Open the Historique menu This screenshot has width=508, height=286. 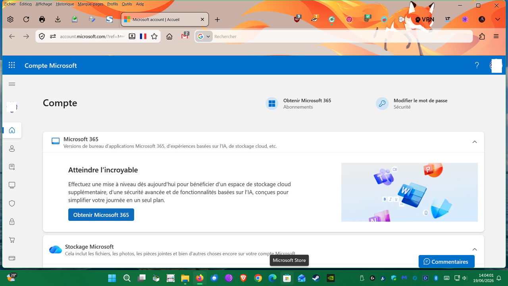[65, 4]
